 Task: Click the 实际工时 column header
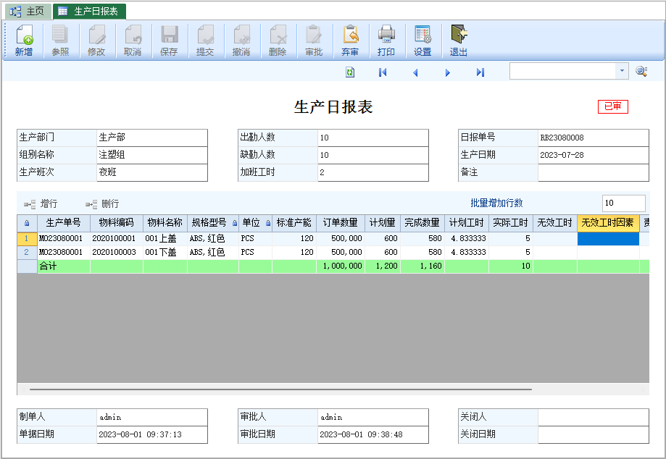tap(510, 223)
